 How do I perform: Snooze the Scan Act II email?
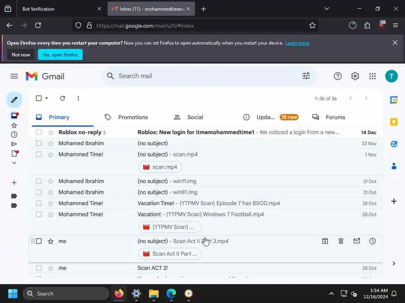coord(373,241)
